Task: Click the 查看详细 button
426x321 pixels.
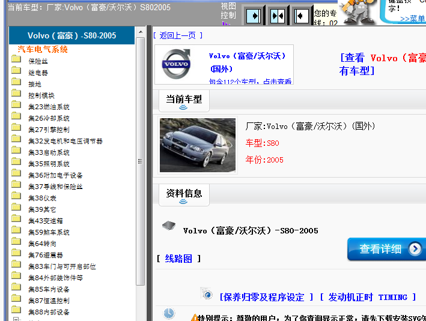Action: tap(386, 249)
